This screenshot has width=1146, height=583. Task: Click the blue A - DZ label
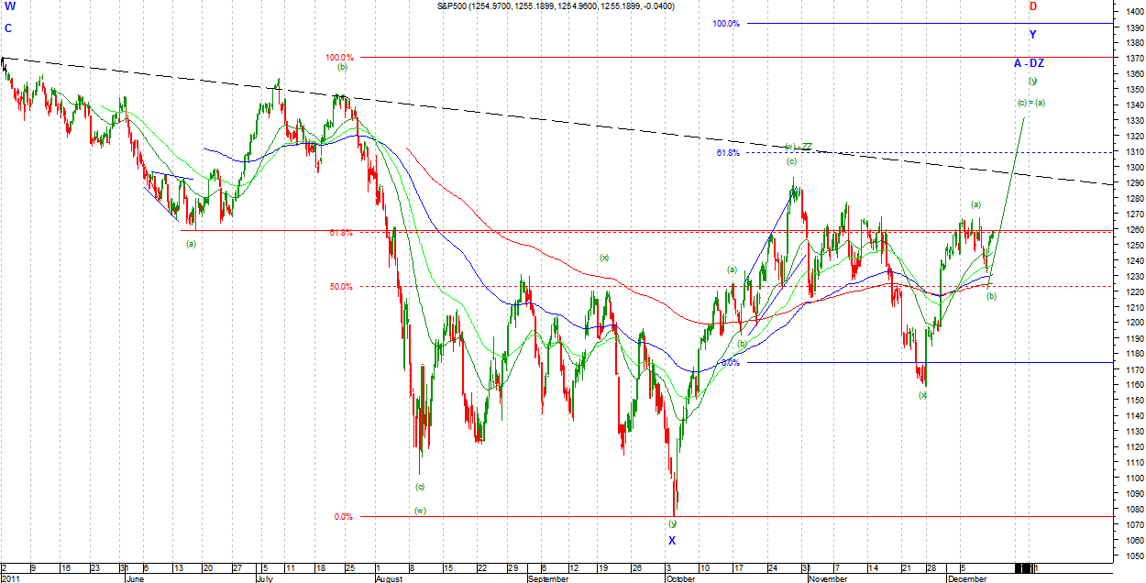[x=1029, y=63]
